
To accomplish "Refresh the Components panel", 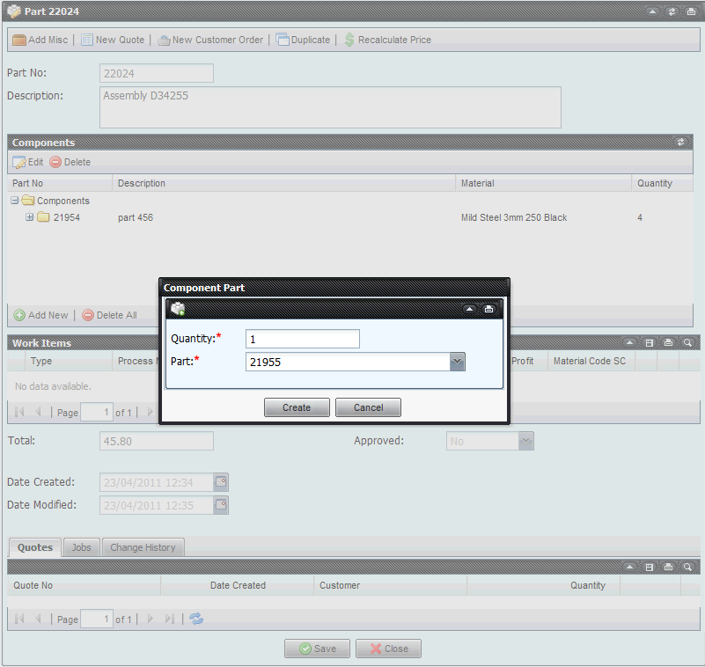I will coord(680,142).
